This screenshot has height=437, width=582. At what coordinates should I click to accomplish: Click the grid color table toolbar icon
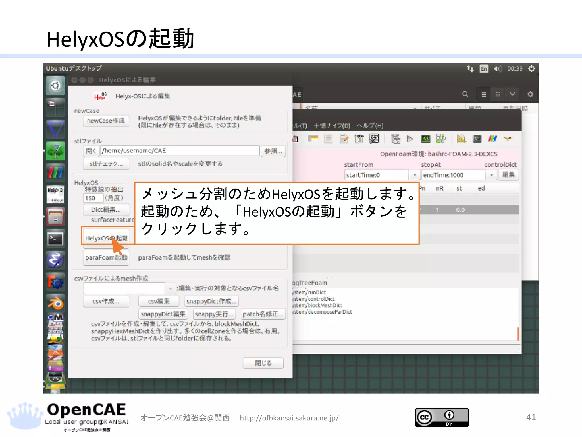[313, 139]
